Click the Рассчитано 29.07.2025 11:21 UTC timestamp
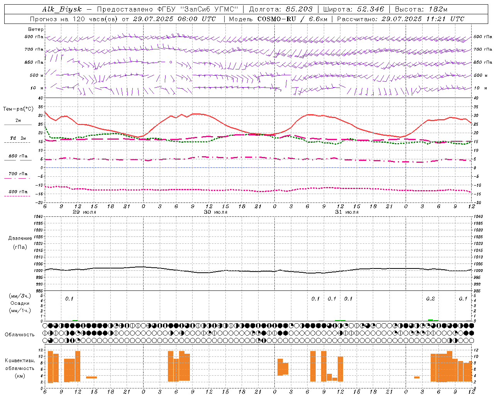 401,19
